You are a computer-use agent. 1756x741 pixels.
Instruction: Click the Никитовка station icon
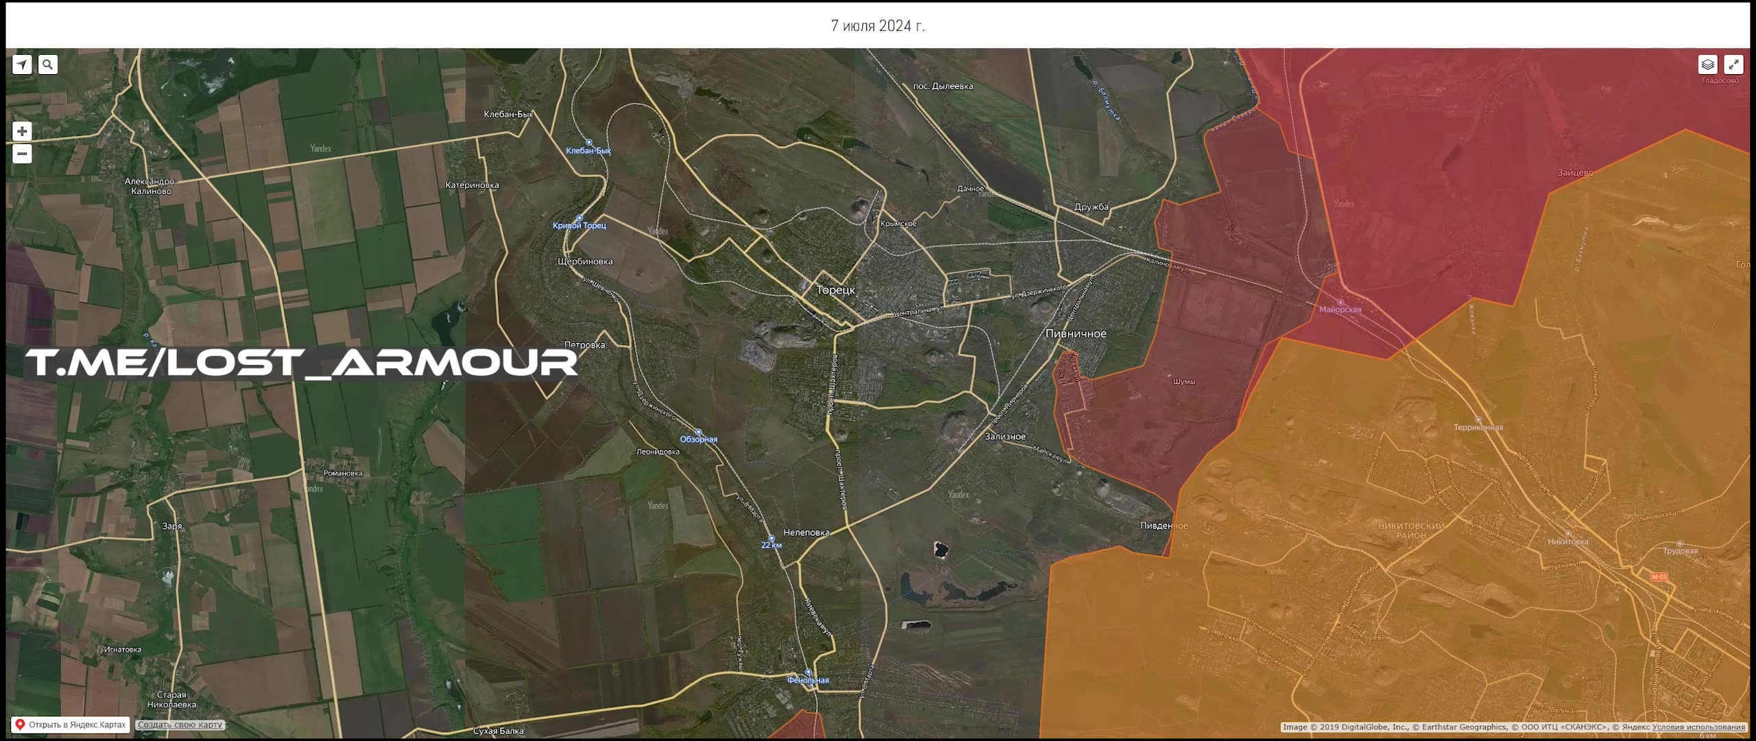tap(1568, 533)
